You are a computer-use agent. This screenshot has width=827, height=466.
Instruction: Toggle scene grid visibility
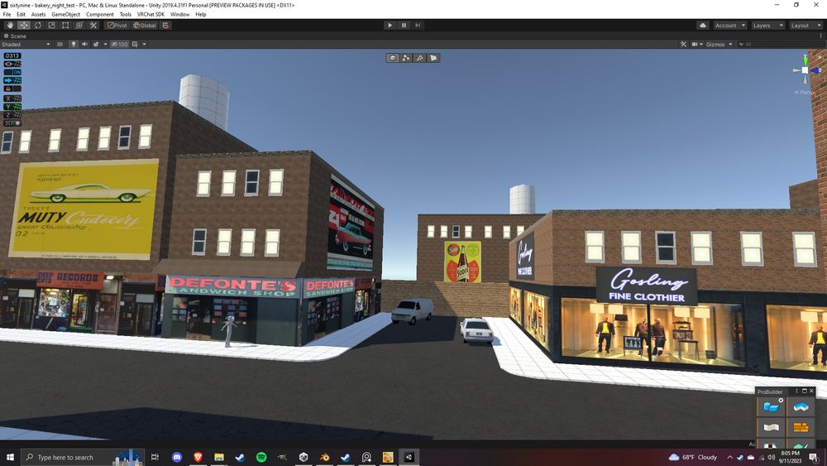coord(135,45)
